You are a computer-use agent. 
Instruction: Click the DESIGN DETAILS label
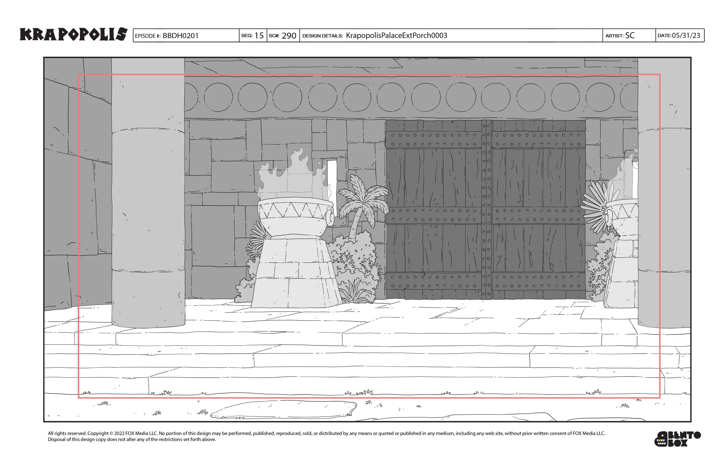coord(322,36)
